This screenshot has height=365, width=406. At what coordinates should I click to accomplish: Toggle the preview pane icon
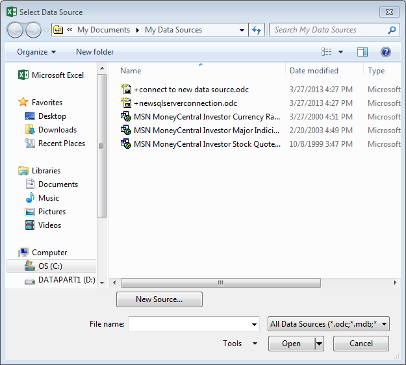[362, 52]
